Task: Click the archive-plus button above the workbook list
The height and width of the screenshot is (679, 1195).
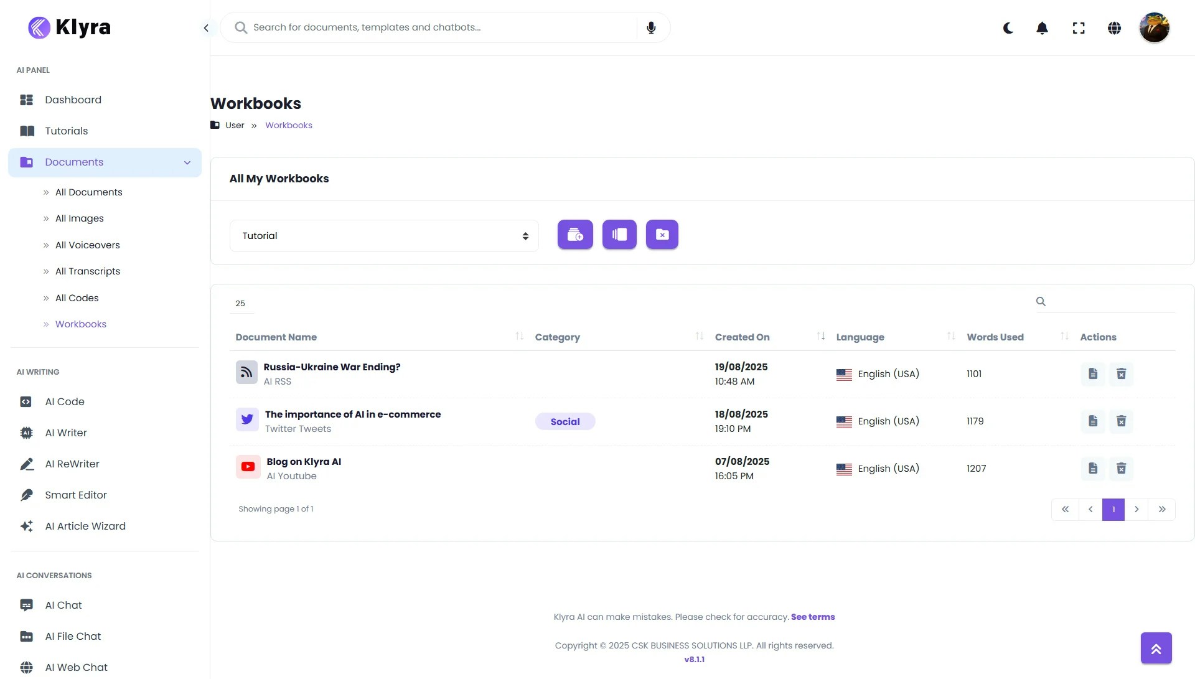Action: click(574, 235)
